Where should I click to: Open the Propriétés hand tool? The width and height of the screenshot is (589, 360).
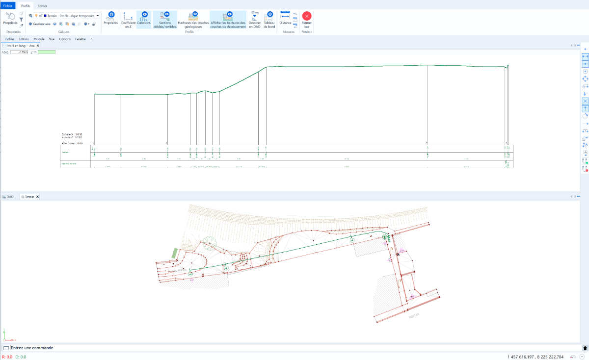point(10,19)
